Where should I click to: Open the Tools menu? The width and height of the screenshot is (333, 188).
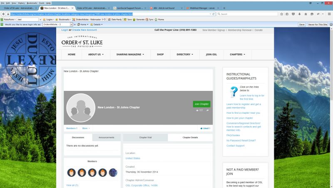(42, 3)
